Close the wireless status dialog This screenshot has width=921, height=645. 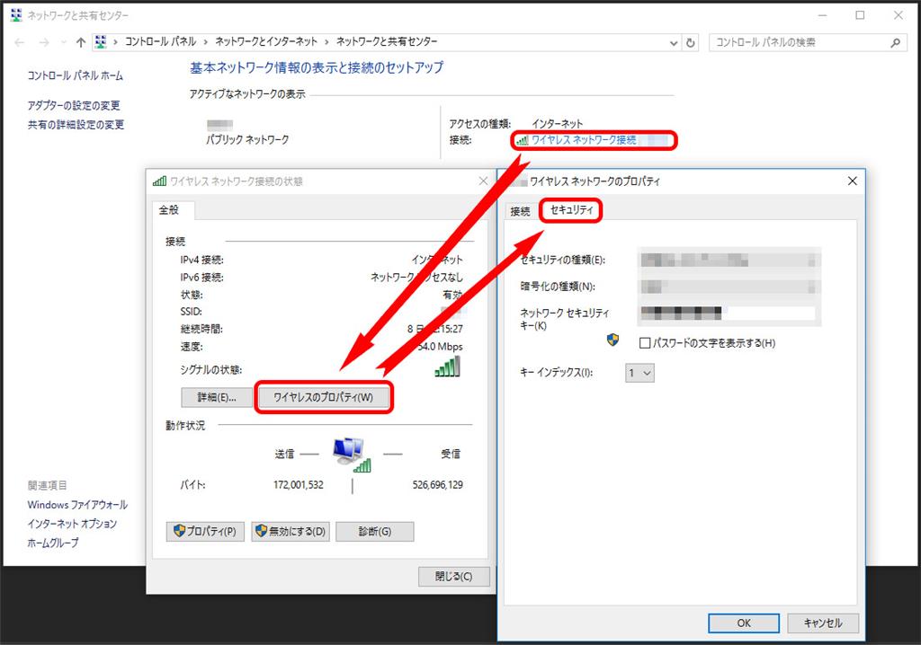click(483, 181)
